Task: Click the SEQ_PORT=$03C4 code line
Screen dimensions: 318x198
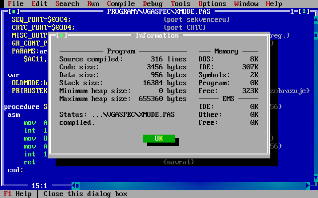Action: (41, 19)
